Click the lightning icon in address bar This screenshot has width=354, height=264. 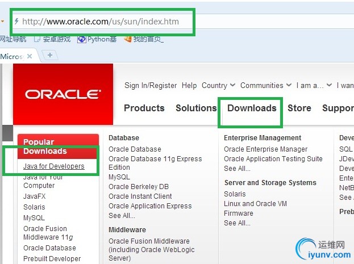[x=16, y=22]
